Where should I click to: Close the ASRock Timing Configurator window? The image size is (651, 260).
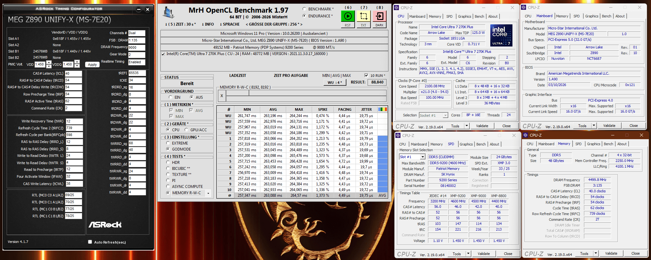coord(147,9)
